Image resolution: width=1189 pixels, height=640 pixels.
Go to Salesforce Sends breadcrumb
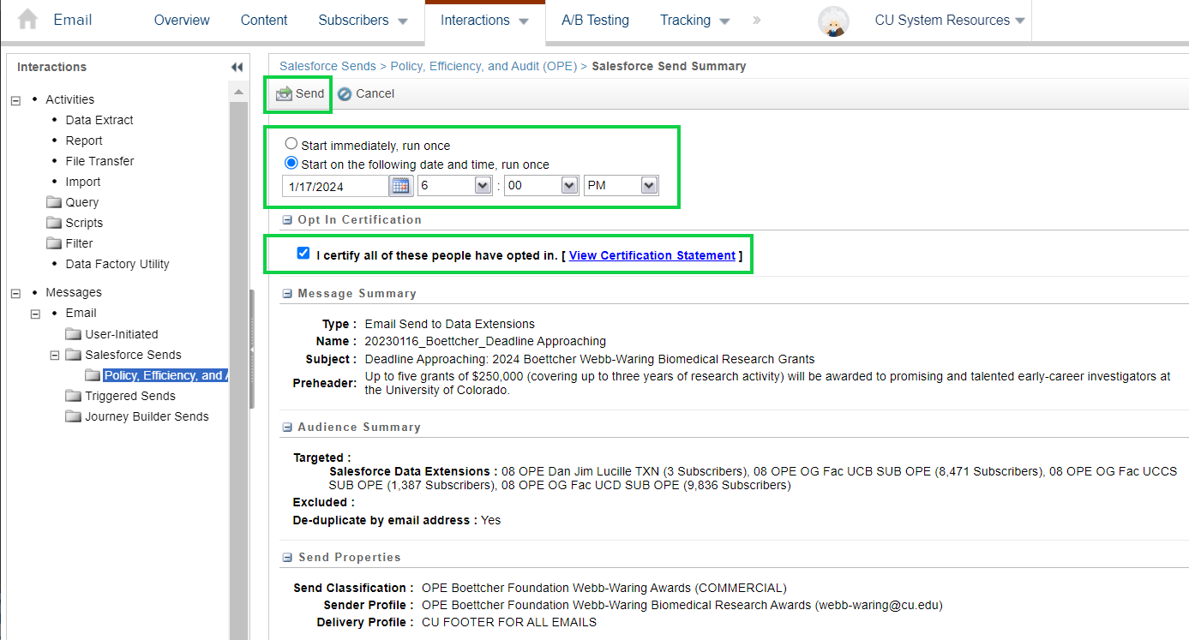tap(327, 66)
